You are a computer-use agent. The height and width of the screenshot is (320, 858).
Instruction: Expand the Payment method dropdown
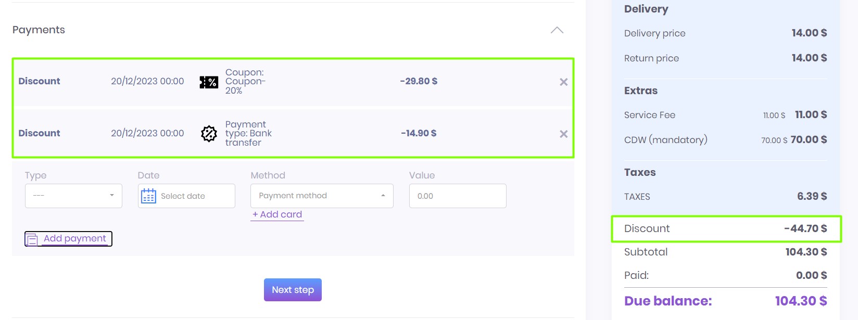pos(322,196)
